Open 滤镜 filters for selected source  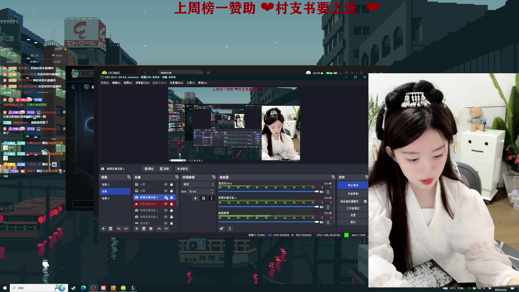(x=164, y=169)
